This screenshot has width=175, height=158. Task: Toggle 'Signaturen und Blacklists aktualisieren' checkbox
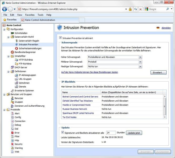pos(63,132)
